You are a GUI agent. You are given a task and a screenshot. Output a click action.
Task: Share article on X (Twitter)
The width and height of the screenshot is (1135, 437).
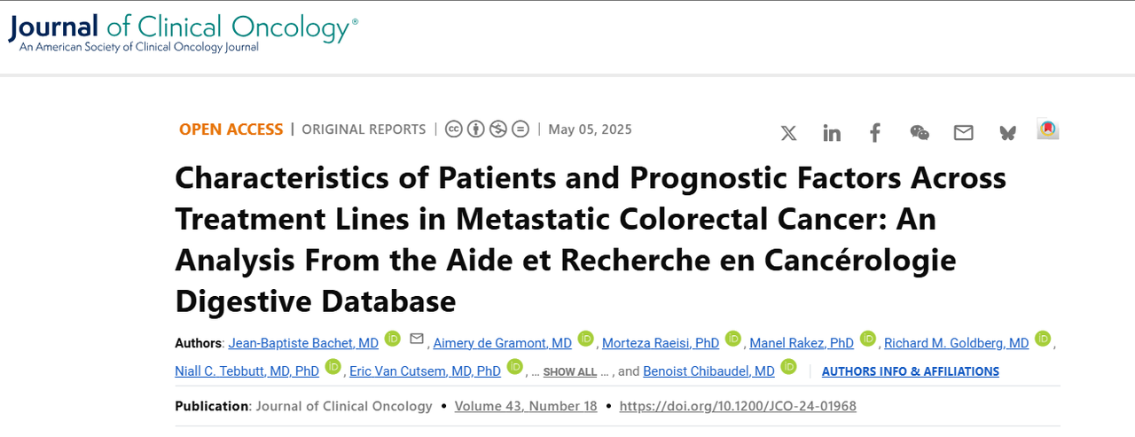coord(788,133)
